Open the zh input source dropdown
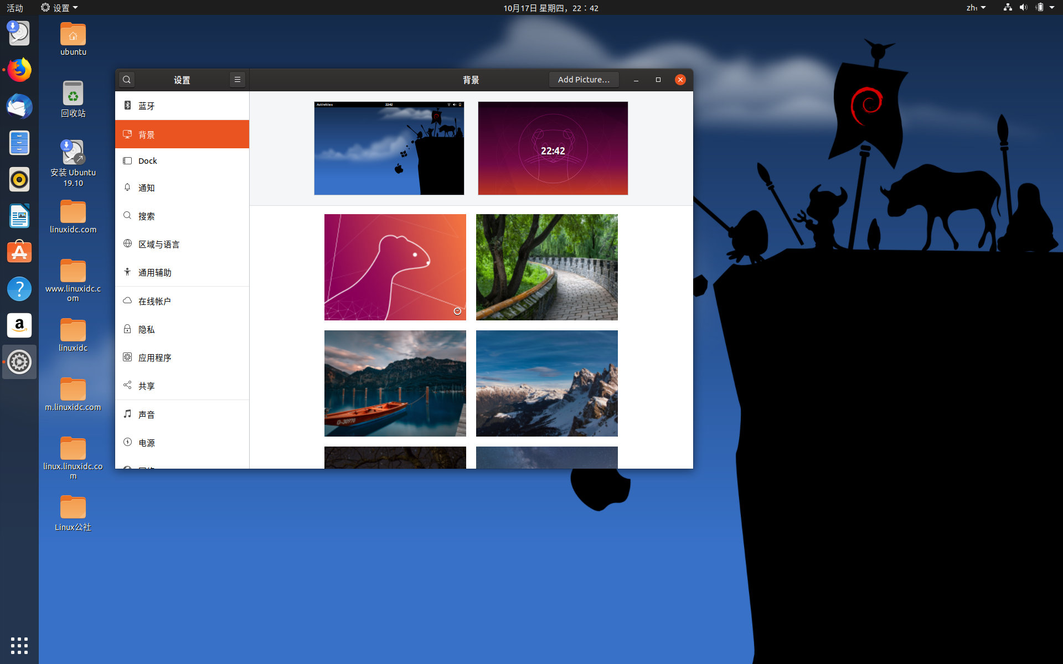 point(976,8)
